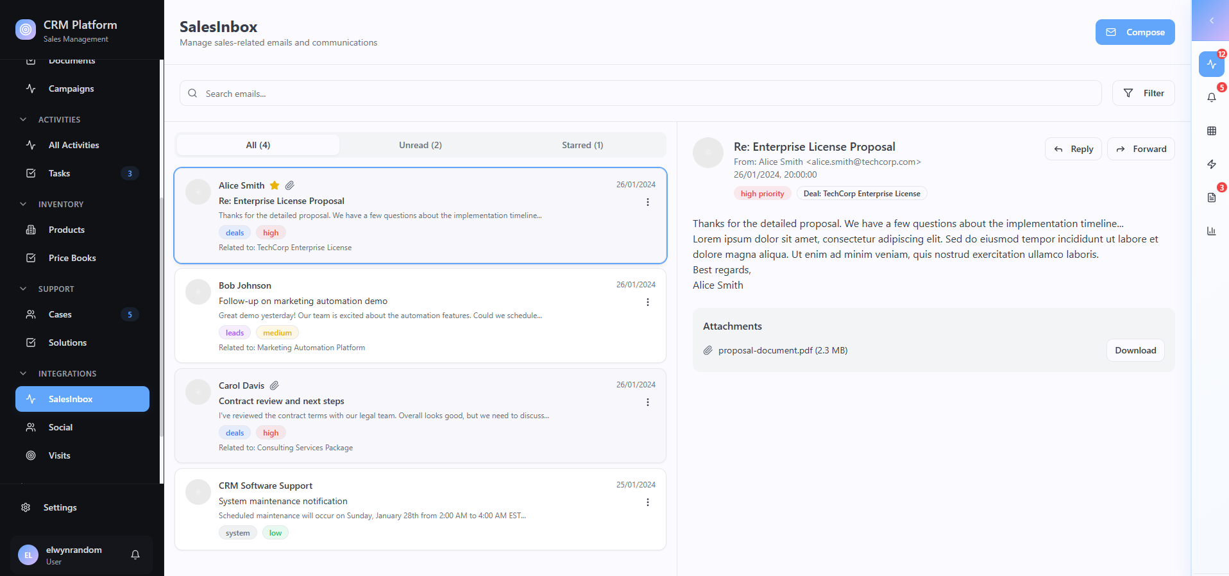Click the lightning bolt icon in the right sidebar

tap(1211, 164)
